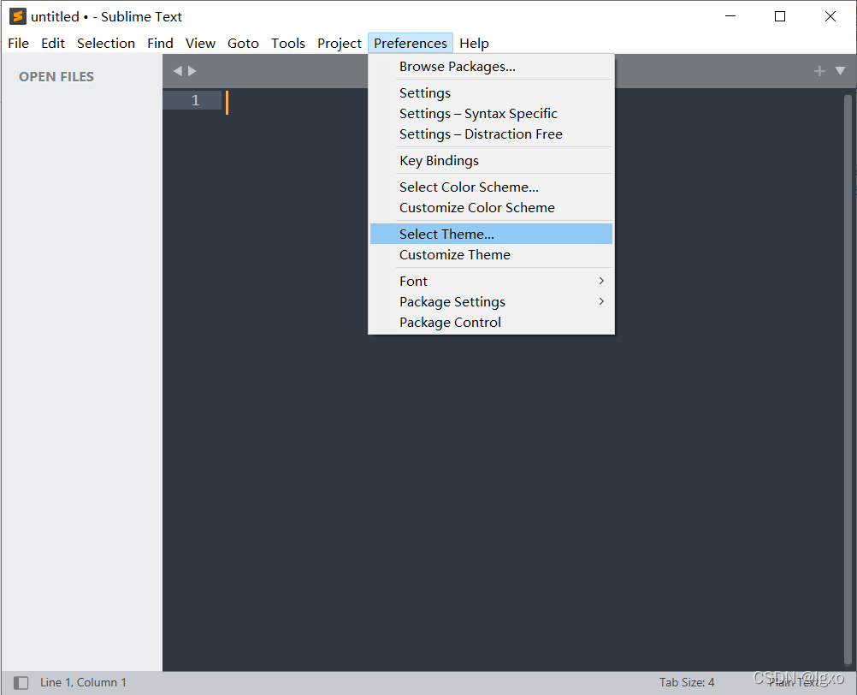Toggle the sidebar icon in status bar
The height and width of the screenshot is (695, 857).
point(21,682)
